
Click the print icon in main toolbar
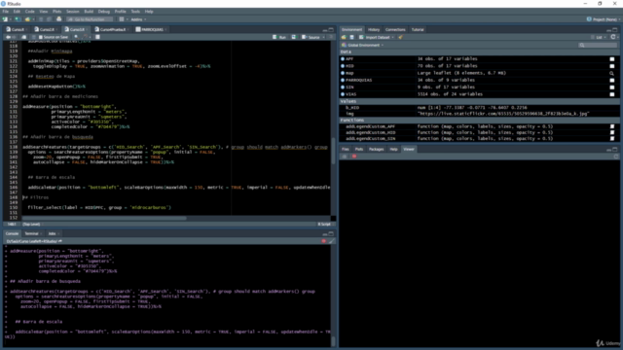click(58, 19)
